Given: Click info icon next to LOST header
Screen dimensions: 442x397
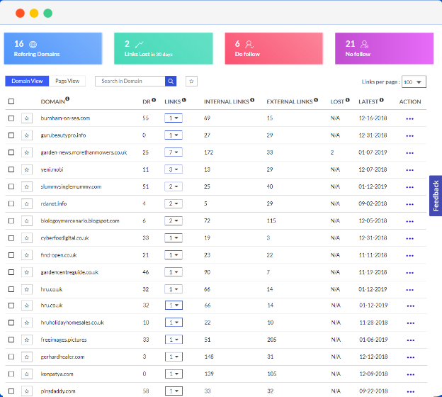Looking at the screenshot, I should pos(347,100).
